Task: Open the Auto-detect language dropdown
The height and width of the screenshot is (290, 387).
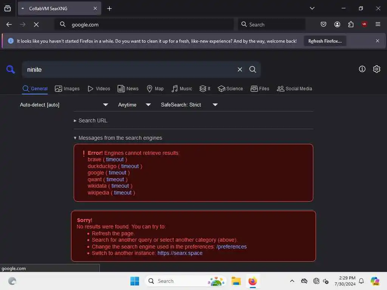Action: tap(64, 105)
